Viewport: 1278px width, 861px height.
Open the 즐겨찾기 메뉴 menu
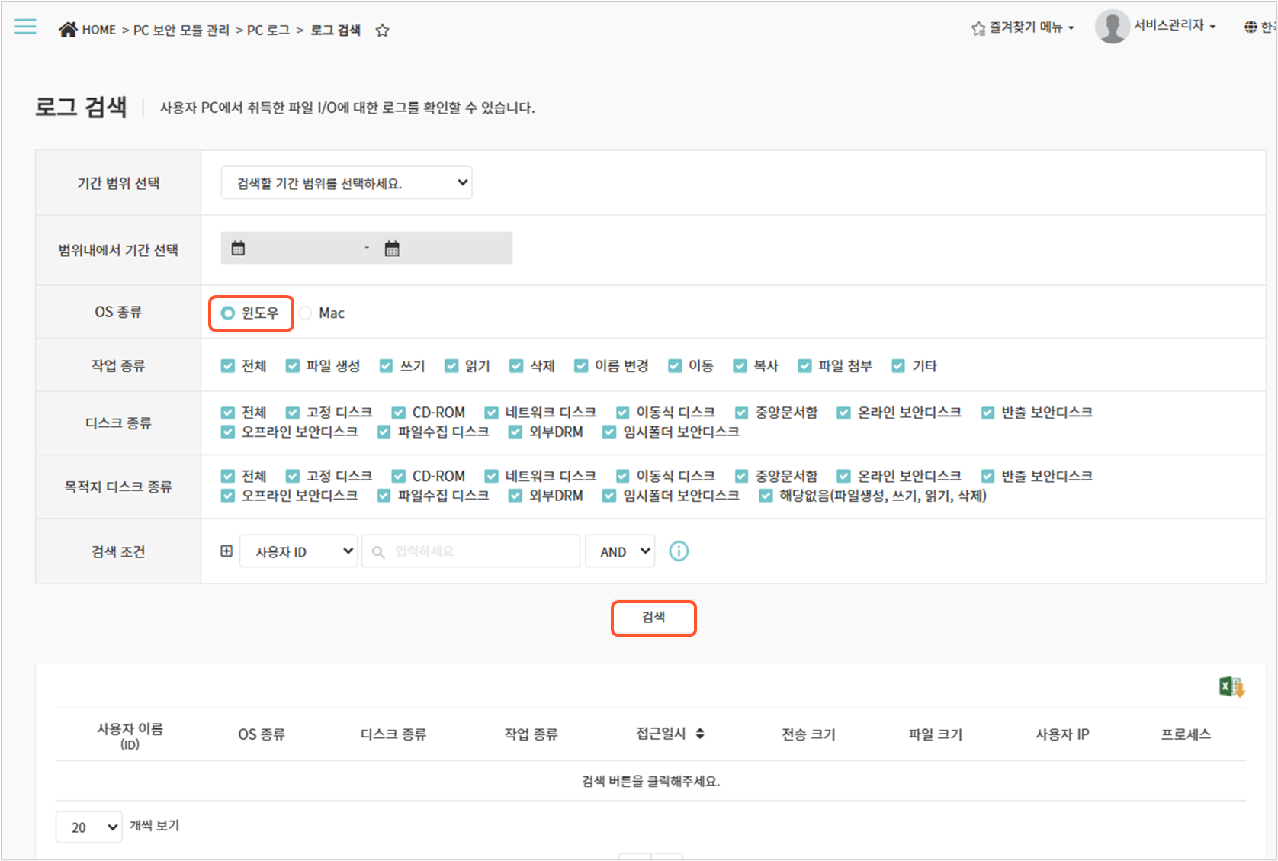click(x=1023, y=27)
